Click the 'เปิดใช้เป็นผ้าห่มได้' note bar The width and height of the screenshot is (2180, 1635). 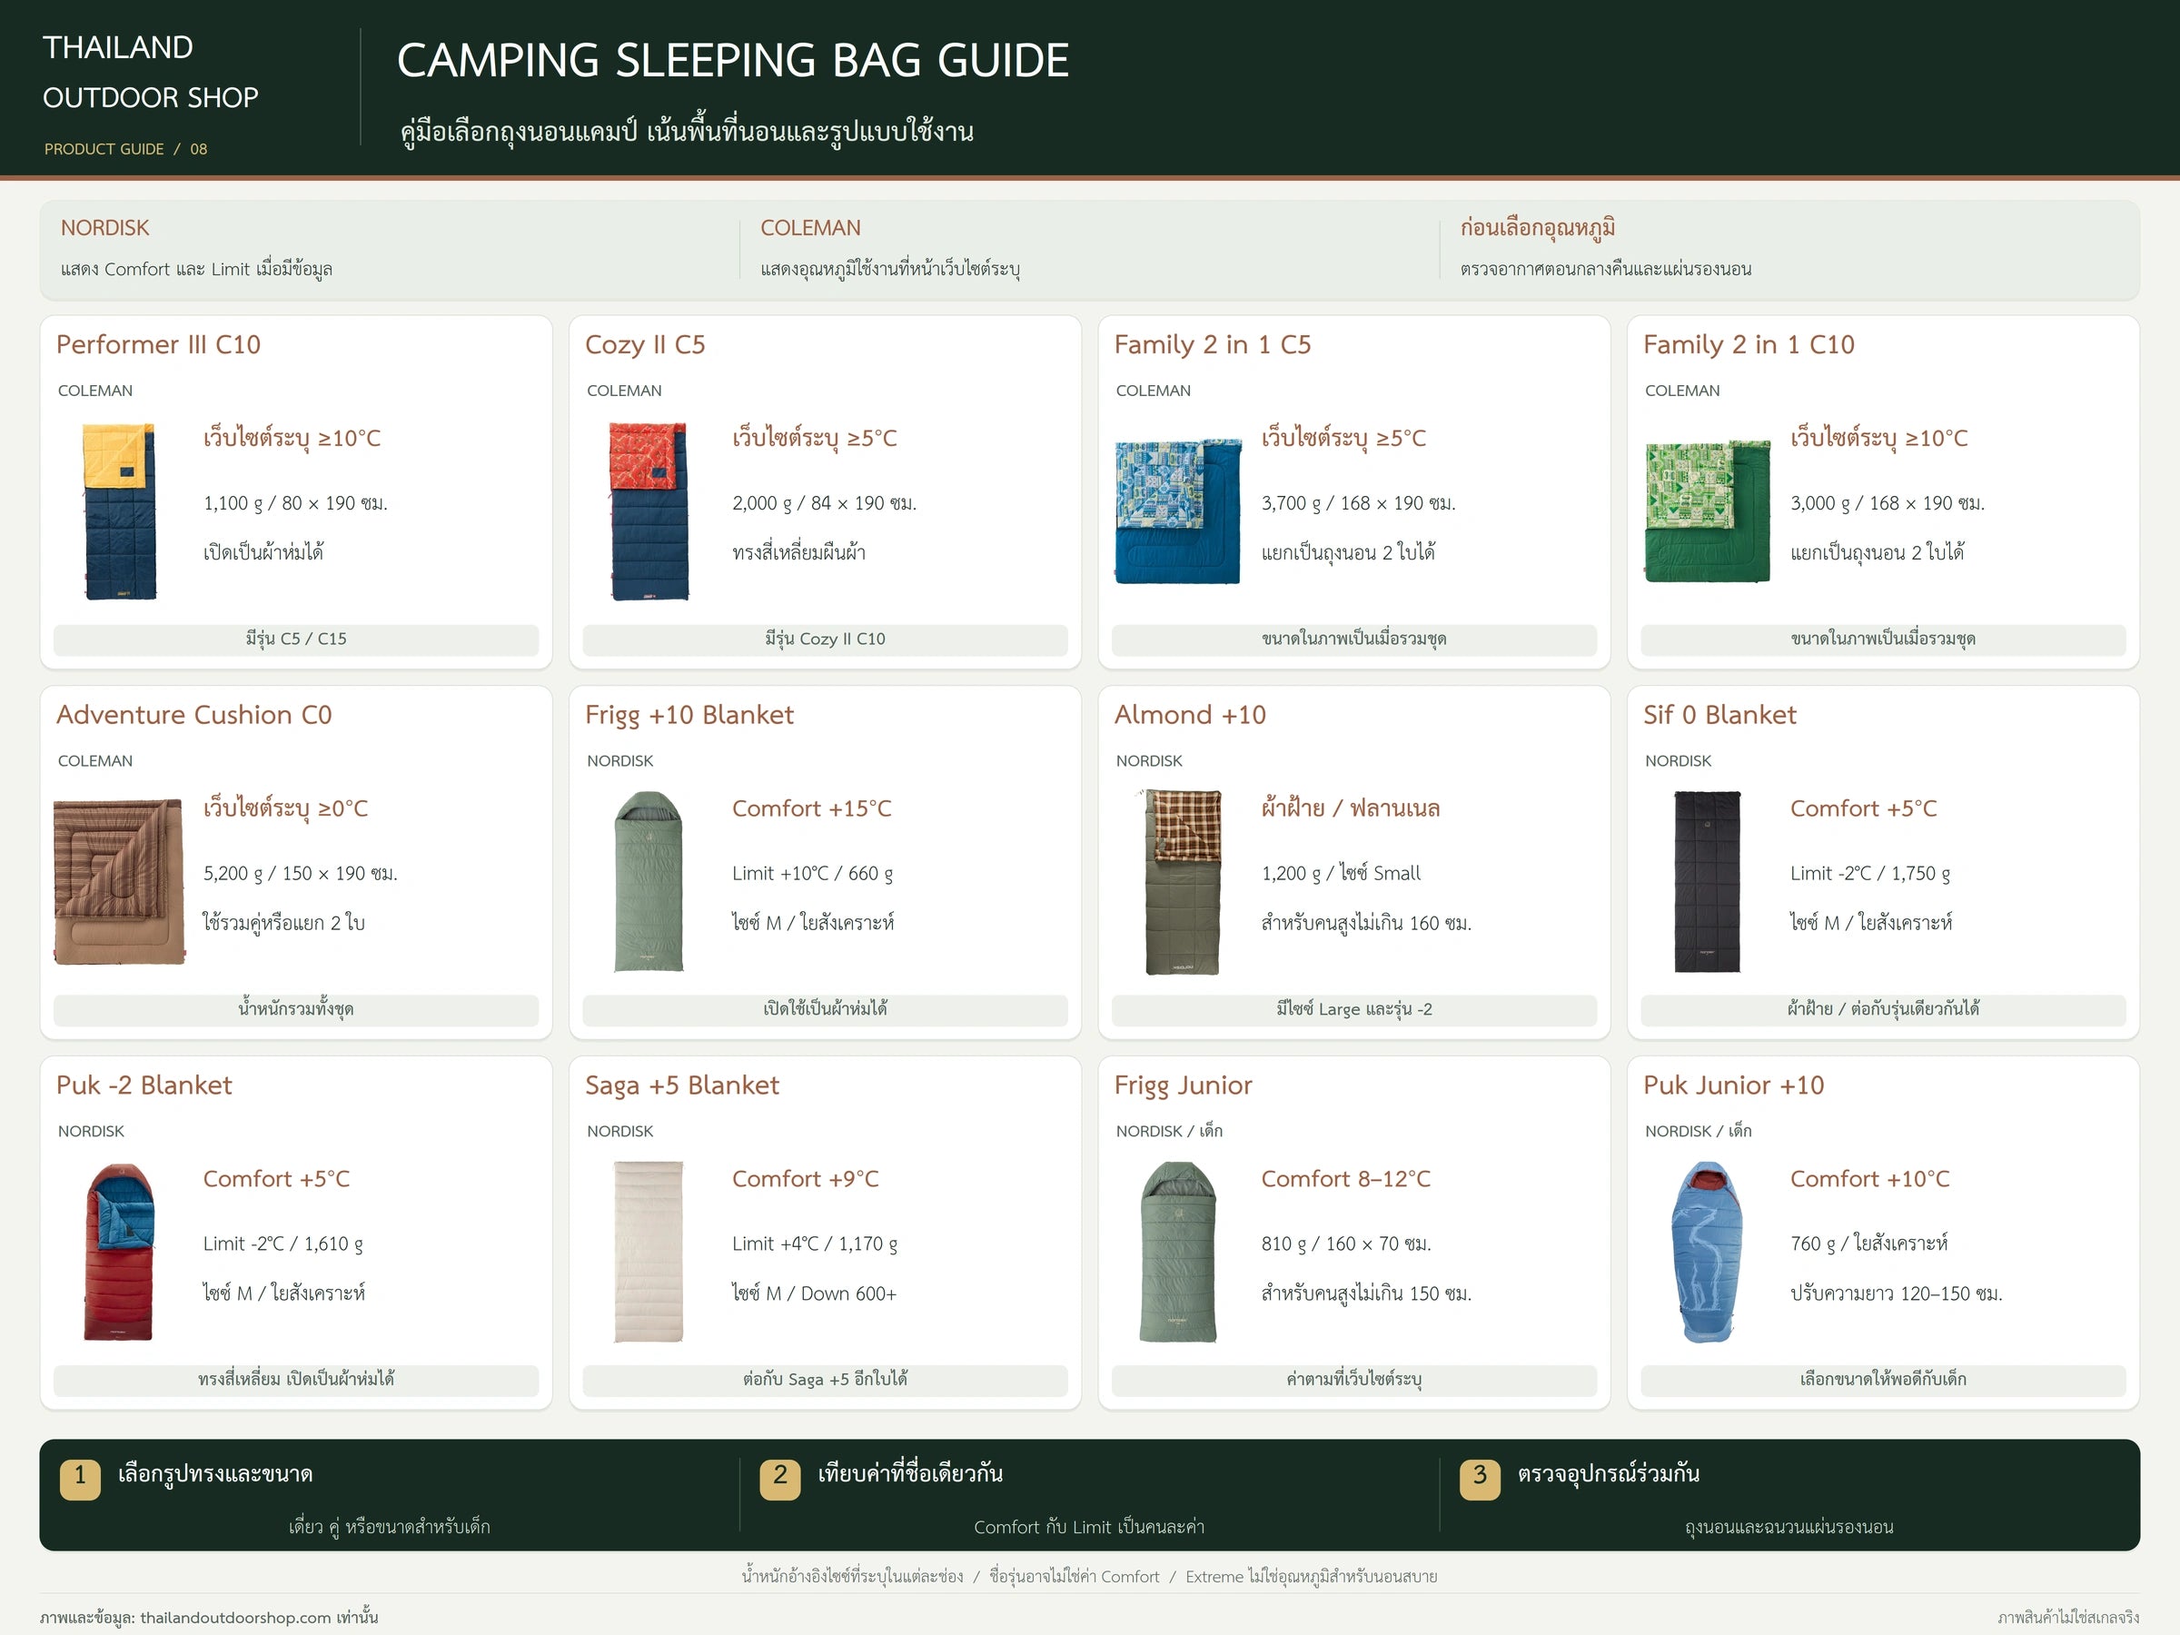pyautogui.click(x=825, y=1010)
